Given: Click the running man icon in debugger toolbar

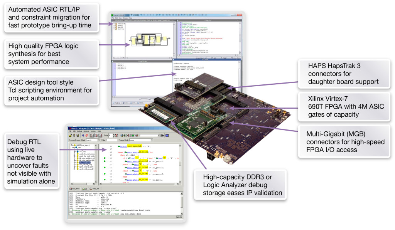Looking at the screenshot, I should click(x=83, y=135).
